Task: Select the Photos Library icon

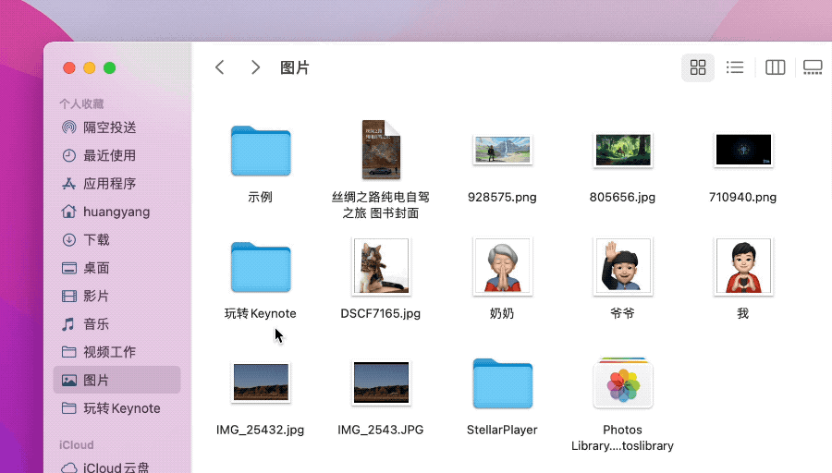Action: click(623, 382)
